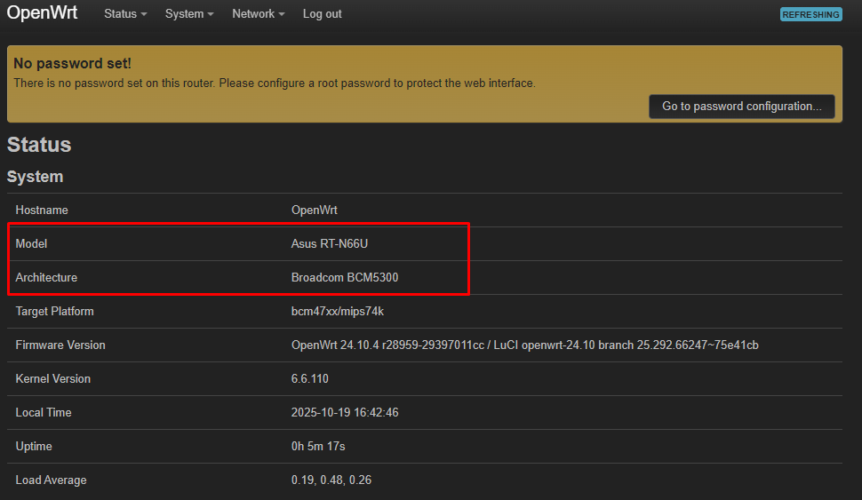Click the REFRESHING status badge
This screenshot has width=862, height=500.
[x=810, y=15]
